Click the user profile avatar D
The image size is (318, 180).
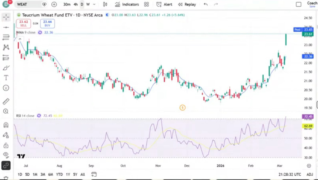coord(6,4)
